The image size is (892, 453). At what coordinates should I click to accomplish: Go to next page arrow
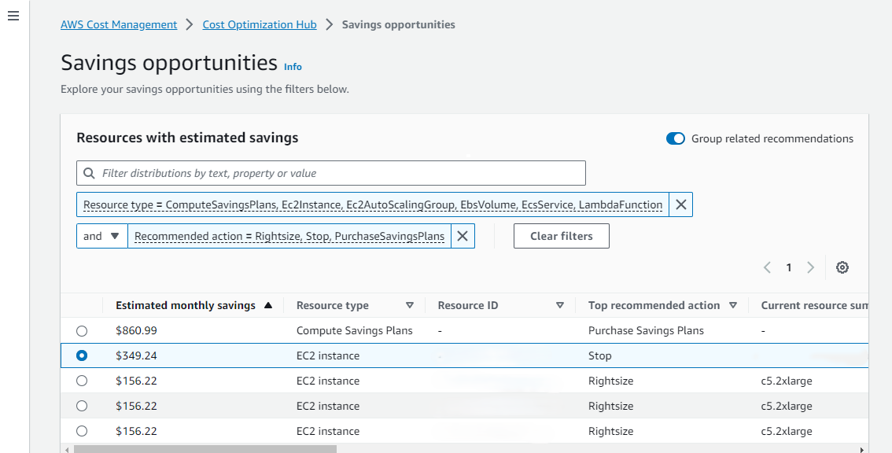[x=811, y=267]
